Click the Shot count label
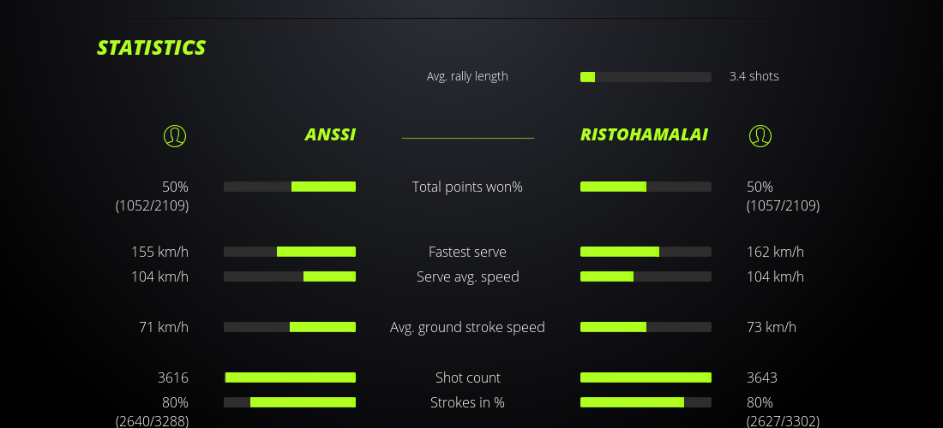 pyautogui.click(x=467, y=377)
